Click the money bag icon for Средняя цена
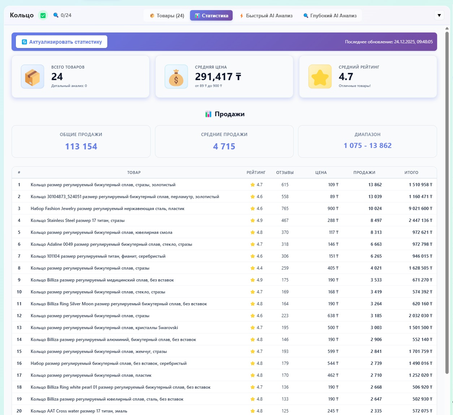 point(176,77)
